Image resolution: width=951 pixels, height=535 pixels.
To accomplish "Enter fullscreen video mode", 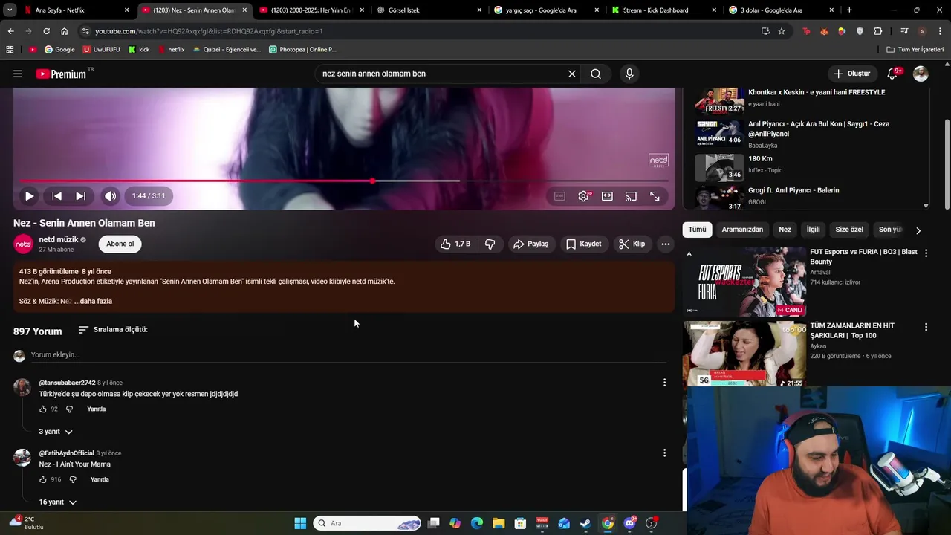I will click(655, 196).
